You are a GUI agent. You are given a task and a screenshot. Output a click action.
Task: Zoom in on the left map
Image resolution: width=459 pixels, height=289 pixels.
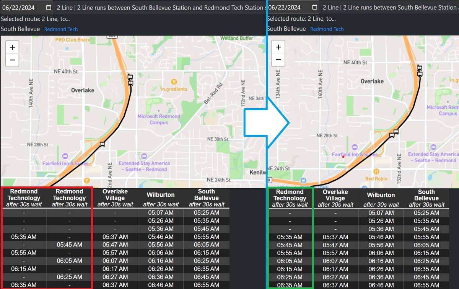[12, 47]
